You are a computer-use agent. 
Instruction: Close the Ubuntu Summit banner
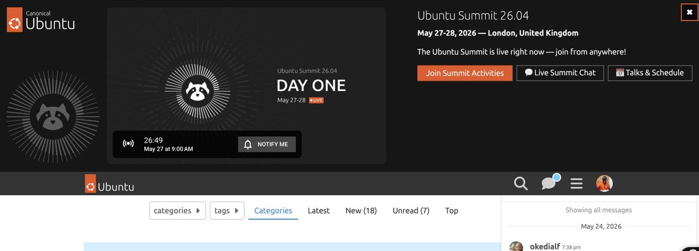pyautogui.click(x=689, y=12)
